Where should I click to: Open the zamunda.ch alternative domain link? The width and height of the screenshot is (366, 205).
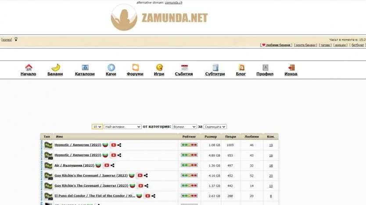coord(174,3)
